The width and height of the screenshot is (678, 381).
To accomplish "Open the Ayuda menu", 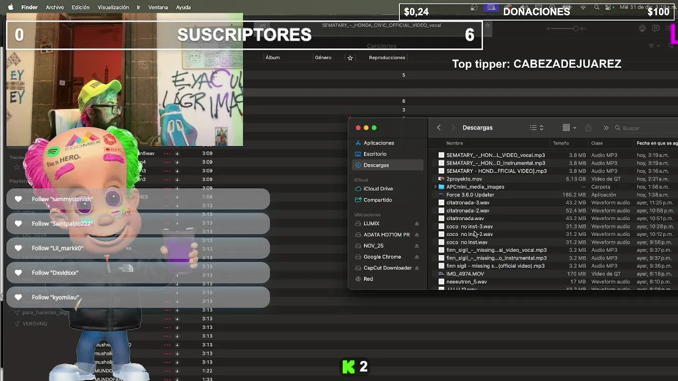I will (x=183, y=7).
